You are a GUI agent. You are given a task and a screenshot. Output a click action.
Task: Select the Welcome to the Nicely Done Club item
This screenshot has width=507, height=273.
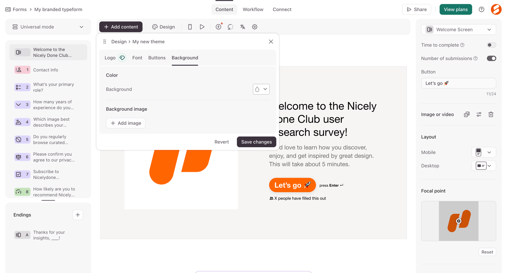pos(48,52)
